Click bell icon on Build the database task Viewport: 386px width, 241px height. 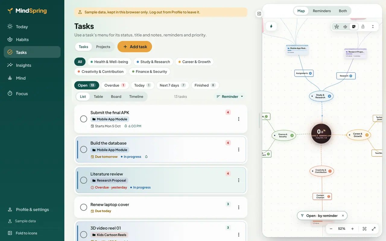tap(147, 157)
